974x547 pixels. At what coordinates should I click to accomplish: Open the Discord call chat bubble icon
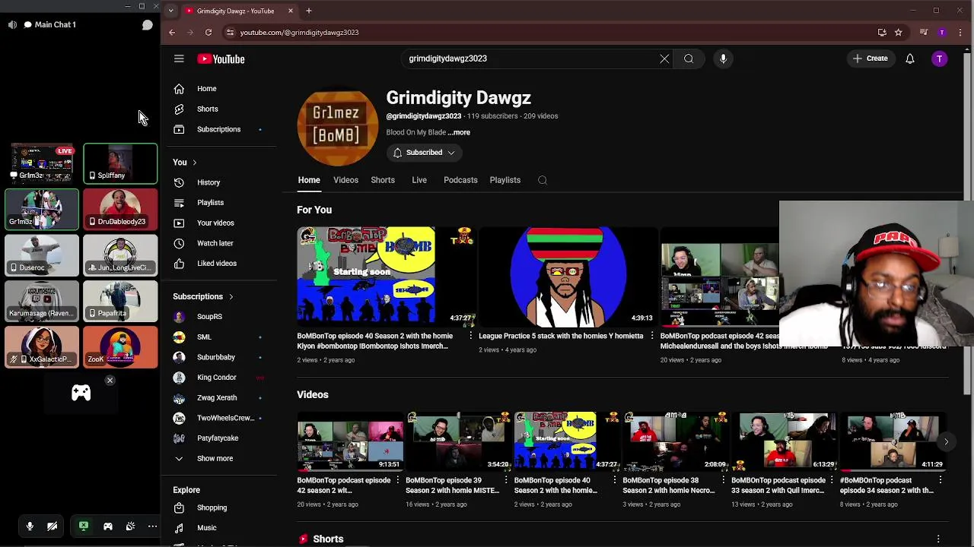click(x=148, y=24)
